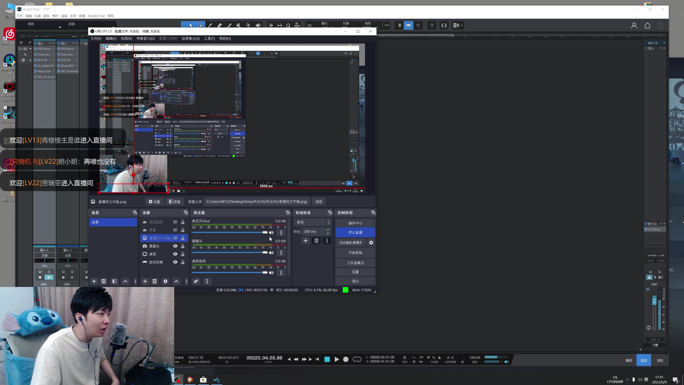Screen dimensions: 684x385
Task: Open advanced audio properties gears icon
Action: (x=196, y=281)
